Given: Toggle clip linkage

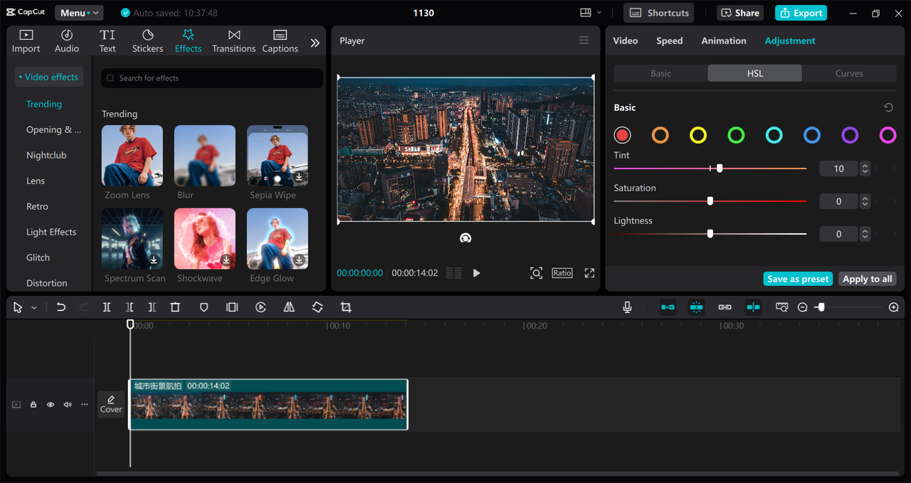Looking at the screenshot, I should (725, 307).
